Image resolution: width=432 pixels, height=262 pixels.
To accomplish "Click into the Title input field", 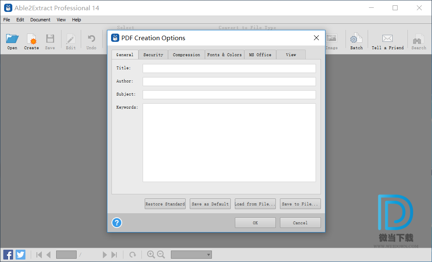I will click(x=229, y=68).
